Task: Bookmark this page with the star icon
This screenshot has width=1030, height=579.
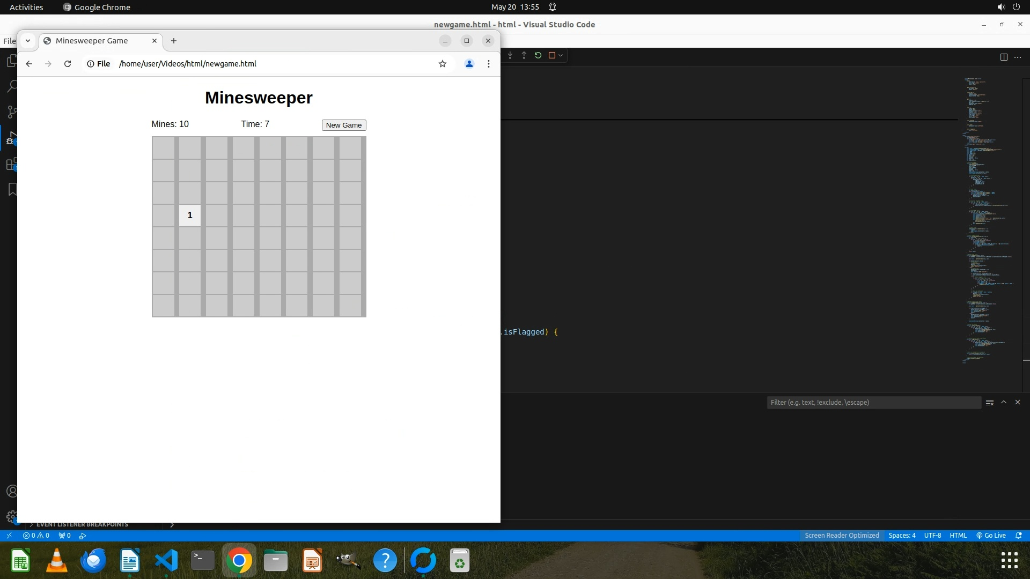Action: pos(443,64)
